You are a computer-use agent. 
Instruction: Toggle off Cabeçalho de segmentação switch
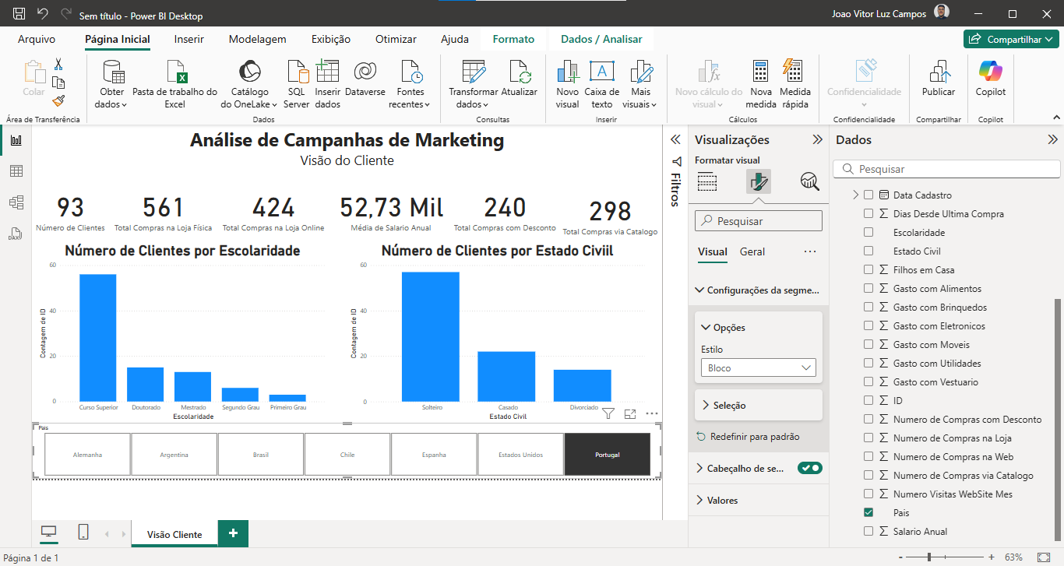810,469
